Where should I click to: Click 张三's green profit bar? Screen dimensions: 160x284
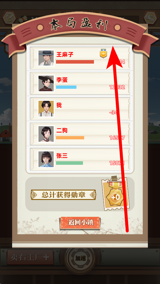[69, 163]
